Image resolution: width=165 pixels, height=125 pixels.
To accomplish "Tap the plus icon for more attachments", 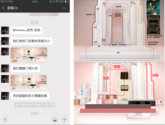I will click(x=64, y=119).
